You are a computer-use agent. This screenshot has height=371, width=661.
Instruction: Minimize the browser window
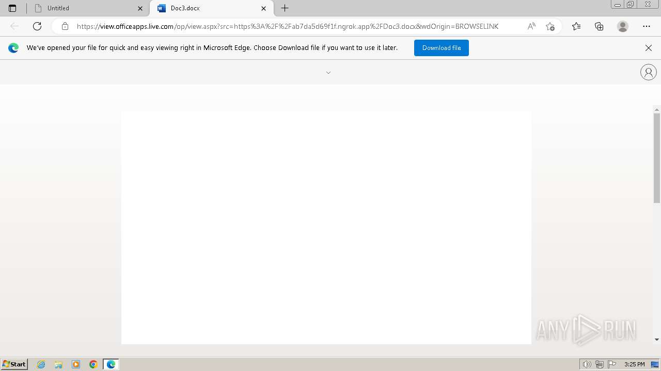618,4
